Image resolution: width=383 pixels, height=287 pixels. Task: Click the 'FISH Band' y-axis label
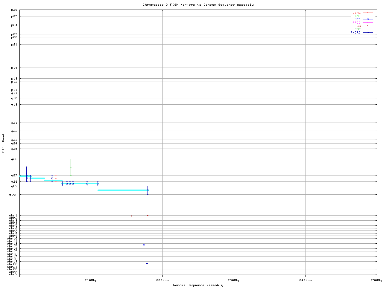3,143
